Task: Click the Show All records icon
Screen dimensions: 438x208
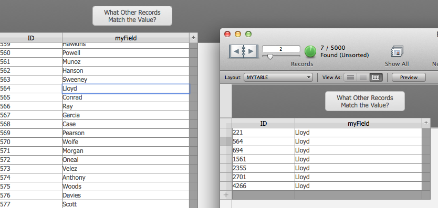Action: coord(397,52)
